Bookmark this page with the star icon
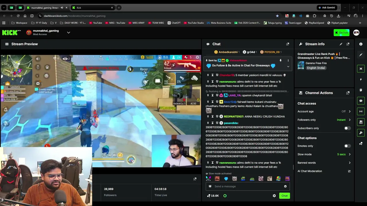 [x=277, y=16]
